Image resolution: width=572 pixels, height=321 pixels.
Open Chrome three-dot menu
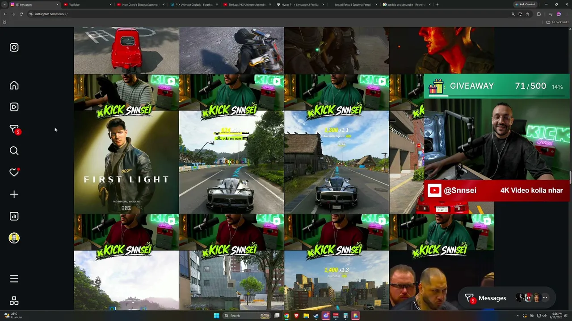(567, 14)
